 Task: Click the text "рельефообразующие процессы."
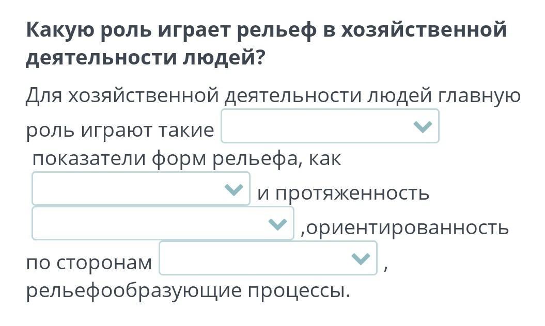point(188,291)
